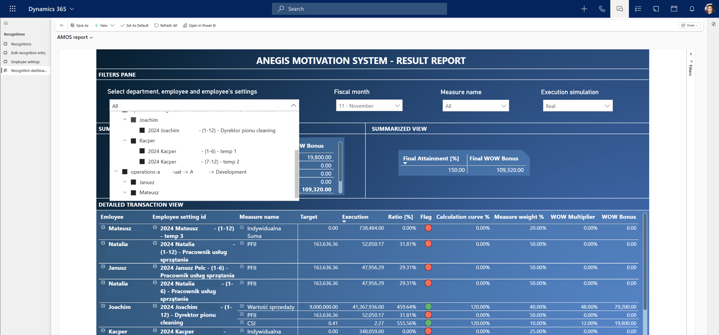Sort by the Final Attainment [%] header
Screen dimensions: 719x335
[431, 158]
